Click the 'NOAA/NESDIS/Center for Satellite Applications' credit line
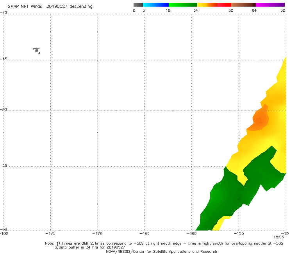Viewport: 289px width, 254px height. (161, 251)
